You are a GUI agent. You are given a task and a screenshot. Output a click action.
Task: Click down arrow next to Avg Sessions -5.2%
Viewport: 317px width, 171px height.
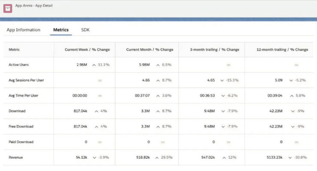293,80
